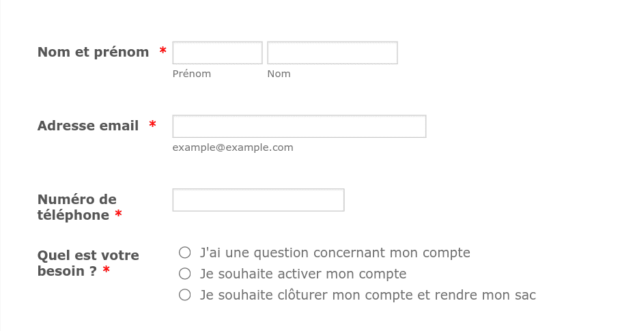Click red asterisk after téléphone label
The height and width of the screenshot is (331, 635).
[118, 214]
